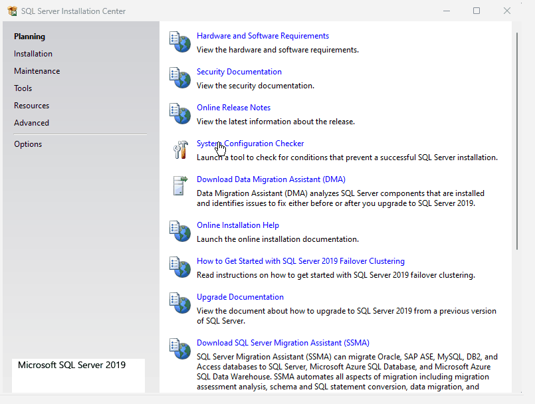Click the SQL Server Installation Center title icon
The height and width of the screenshot is (404, 535).
[12, 11]
